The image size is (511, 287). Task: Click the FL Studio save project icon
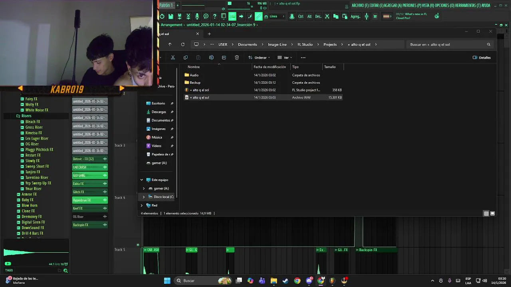[x=170, y=16]
